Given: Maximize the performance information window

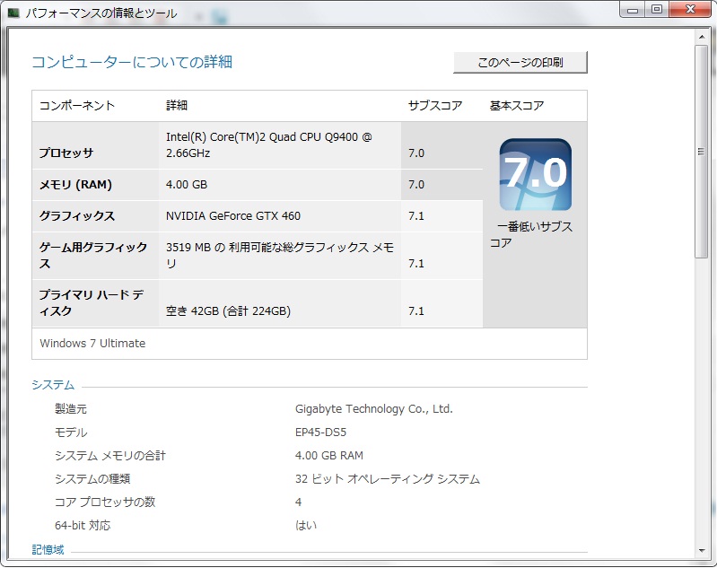Looking at the screenshot, I should (657, 10).
